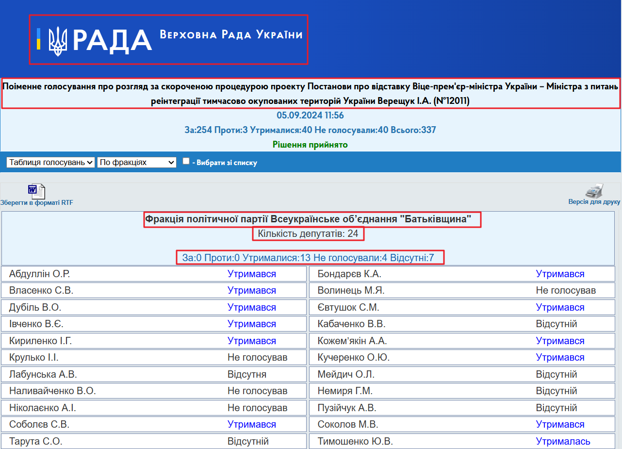Open the 'Версія для друку' link
This screenshot has width=622, height=449.
pyautogui.click(x=594, y=201)
